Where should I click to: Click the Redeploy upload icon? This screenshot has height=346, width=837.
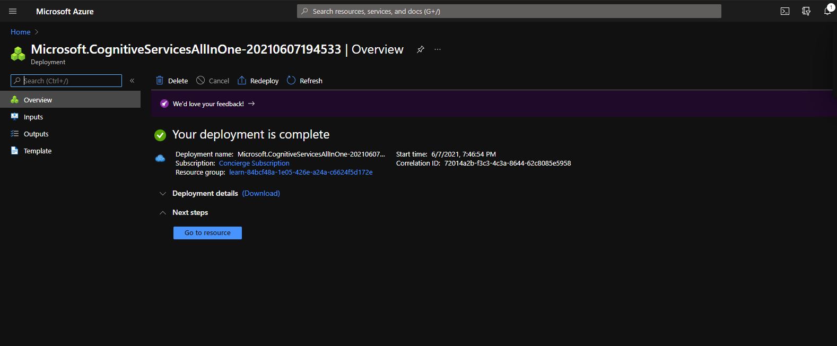tap(242, 80)
